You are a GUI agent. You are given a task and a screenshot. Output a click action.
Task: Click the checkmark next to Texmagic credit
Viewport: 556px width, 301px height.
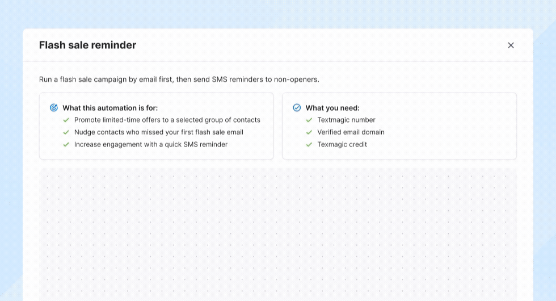(x=309, y=145)
